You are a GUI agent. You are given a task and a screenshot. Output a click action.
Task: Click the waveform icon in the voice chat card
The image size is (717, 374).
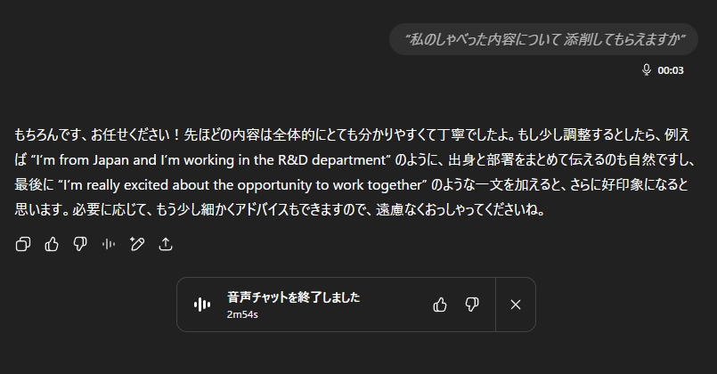pos(202,305)
